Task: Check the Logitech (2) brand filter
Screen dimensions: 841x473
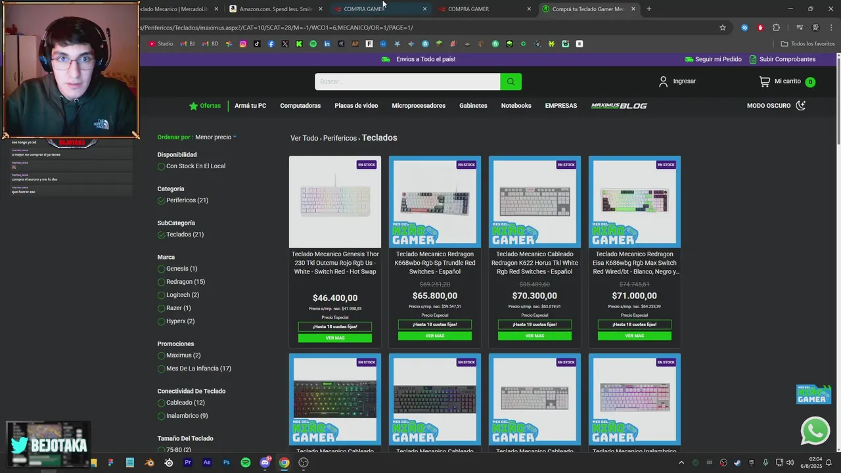Action: click(161, 295)
